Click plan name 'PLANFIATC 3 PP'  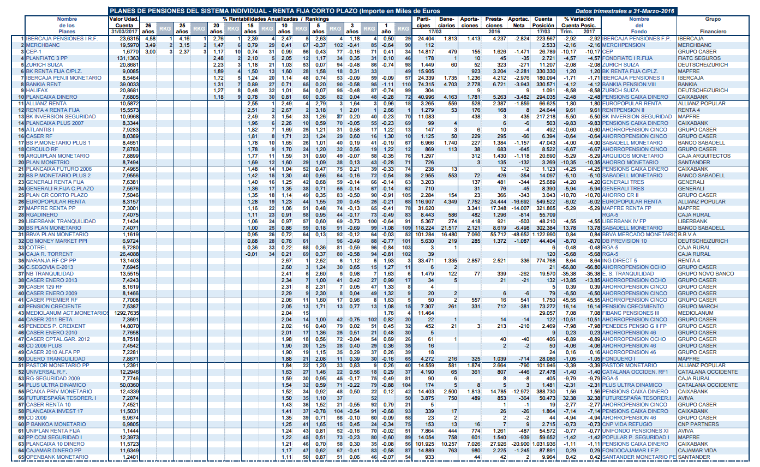[47, 58]
